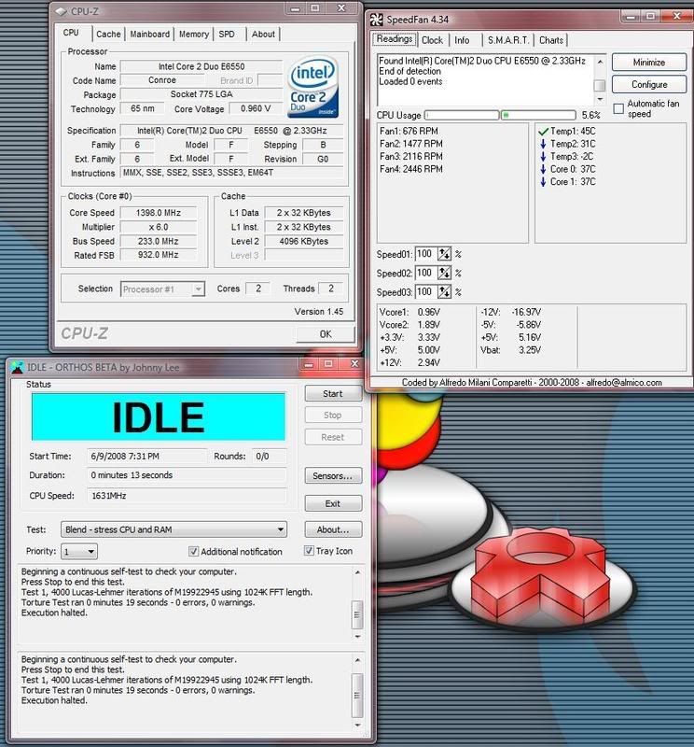694x747 pixels.
Task: Click the SpeedFan log scrollbar up arrow
Action: tap(600, 62)
